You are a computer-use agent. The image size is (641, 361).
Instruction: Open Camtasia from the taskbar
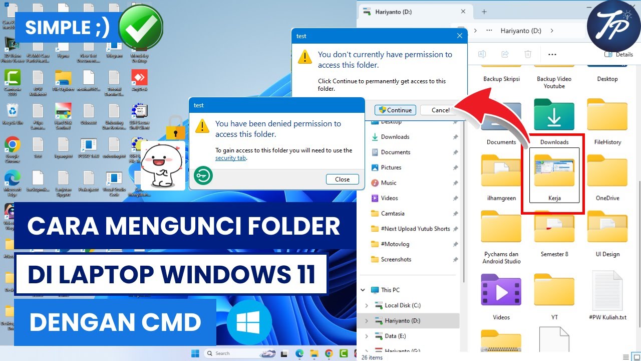tap(343, 353)
